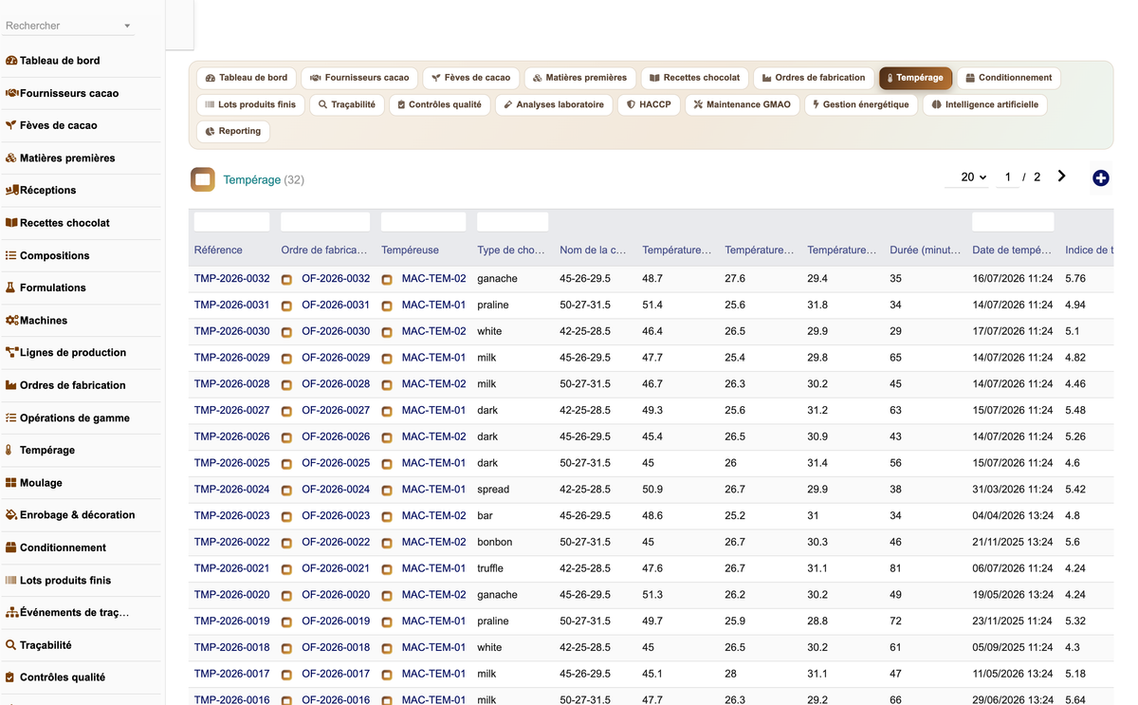Open Contrôles qualité tab
The image size is (1138, 705).
(439, 104)
